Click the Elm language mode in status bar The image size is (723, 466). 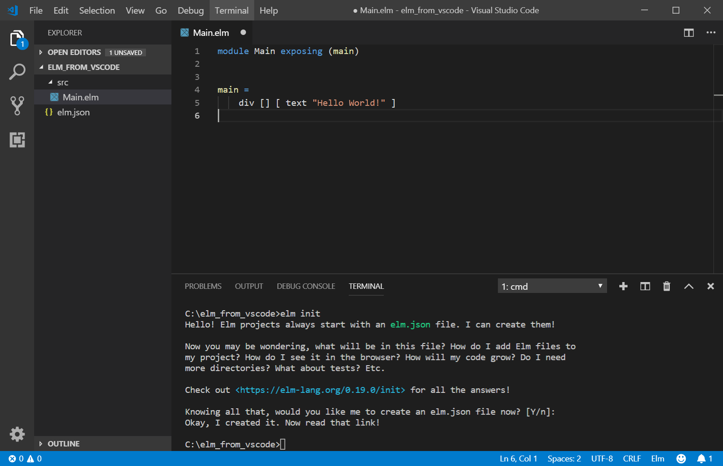(x=658, y=459)
